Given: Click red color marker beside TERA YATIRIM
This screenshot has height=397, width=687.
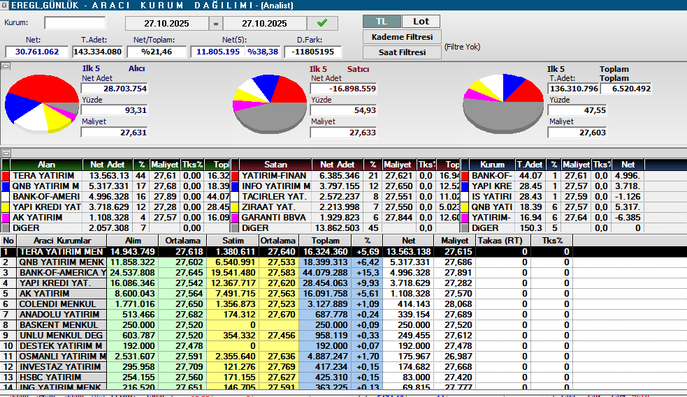Looking at the screenshot, I should click(6, 176).
